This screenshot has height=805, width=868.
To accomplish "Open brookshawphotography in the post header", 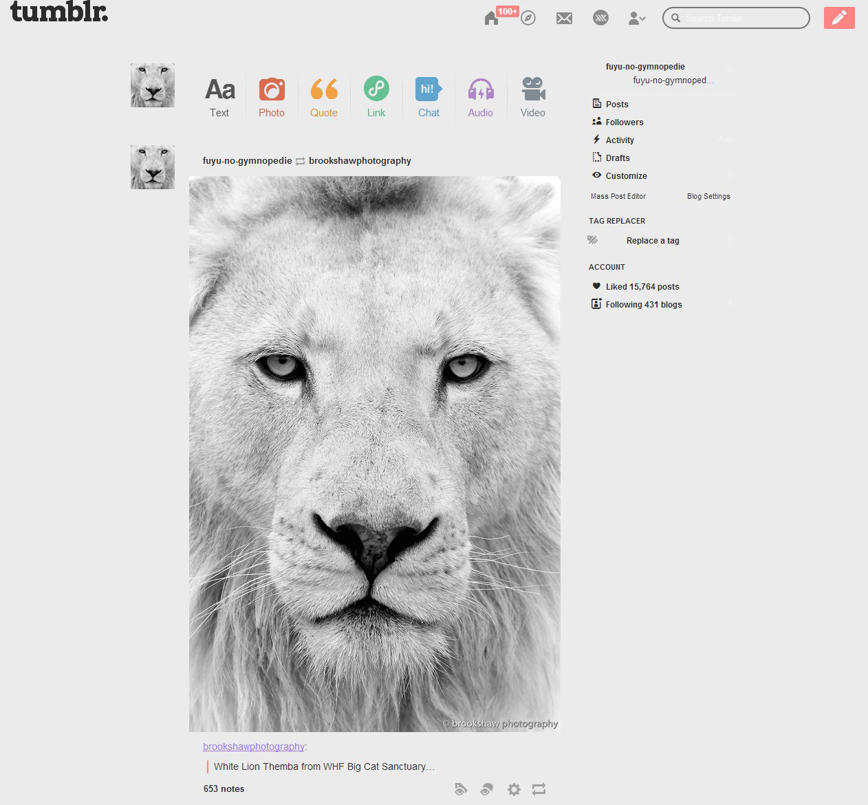I will tap(360, 160).
